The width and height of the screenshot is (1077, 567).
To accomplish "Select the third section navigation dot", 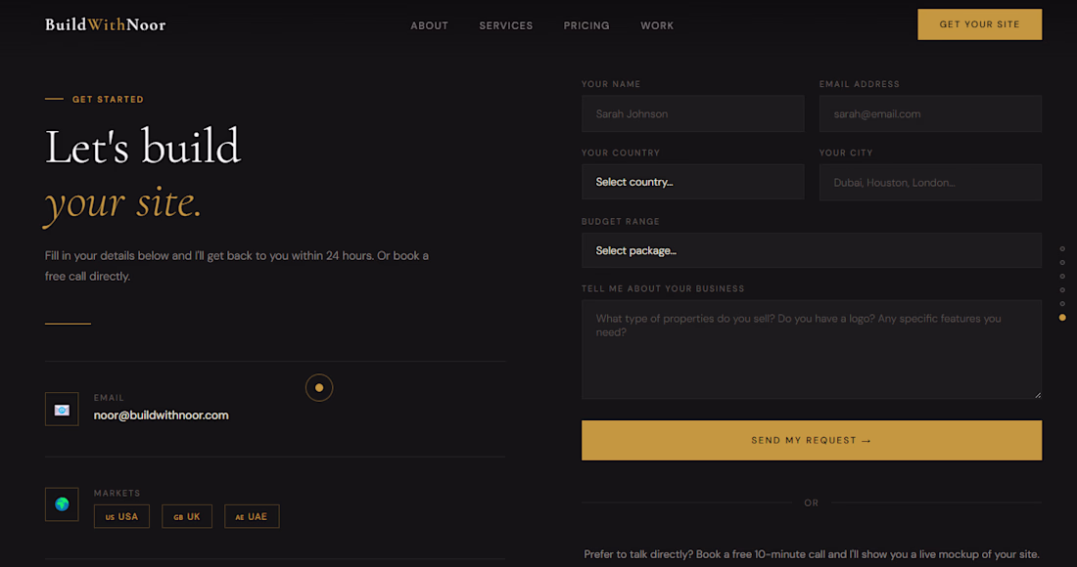I will tap(1062, 277).
